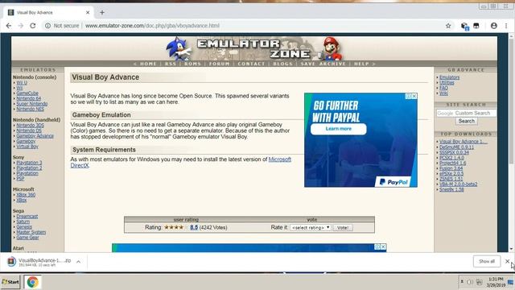The width and height of the screenshot is (515, 290).
Task: Open the PSP emulators link
Action: coord(20,179)
